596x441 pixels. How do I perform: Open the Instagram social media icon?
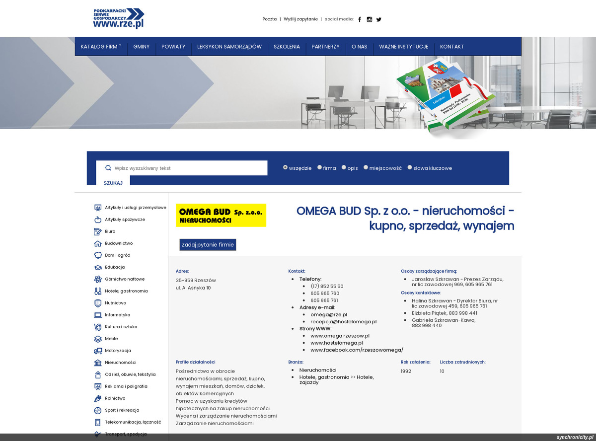pos(370,19)
